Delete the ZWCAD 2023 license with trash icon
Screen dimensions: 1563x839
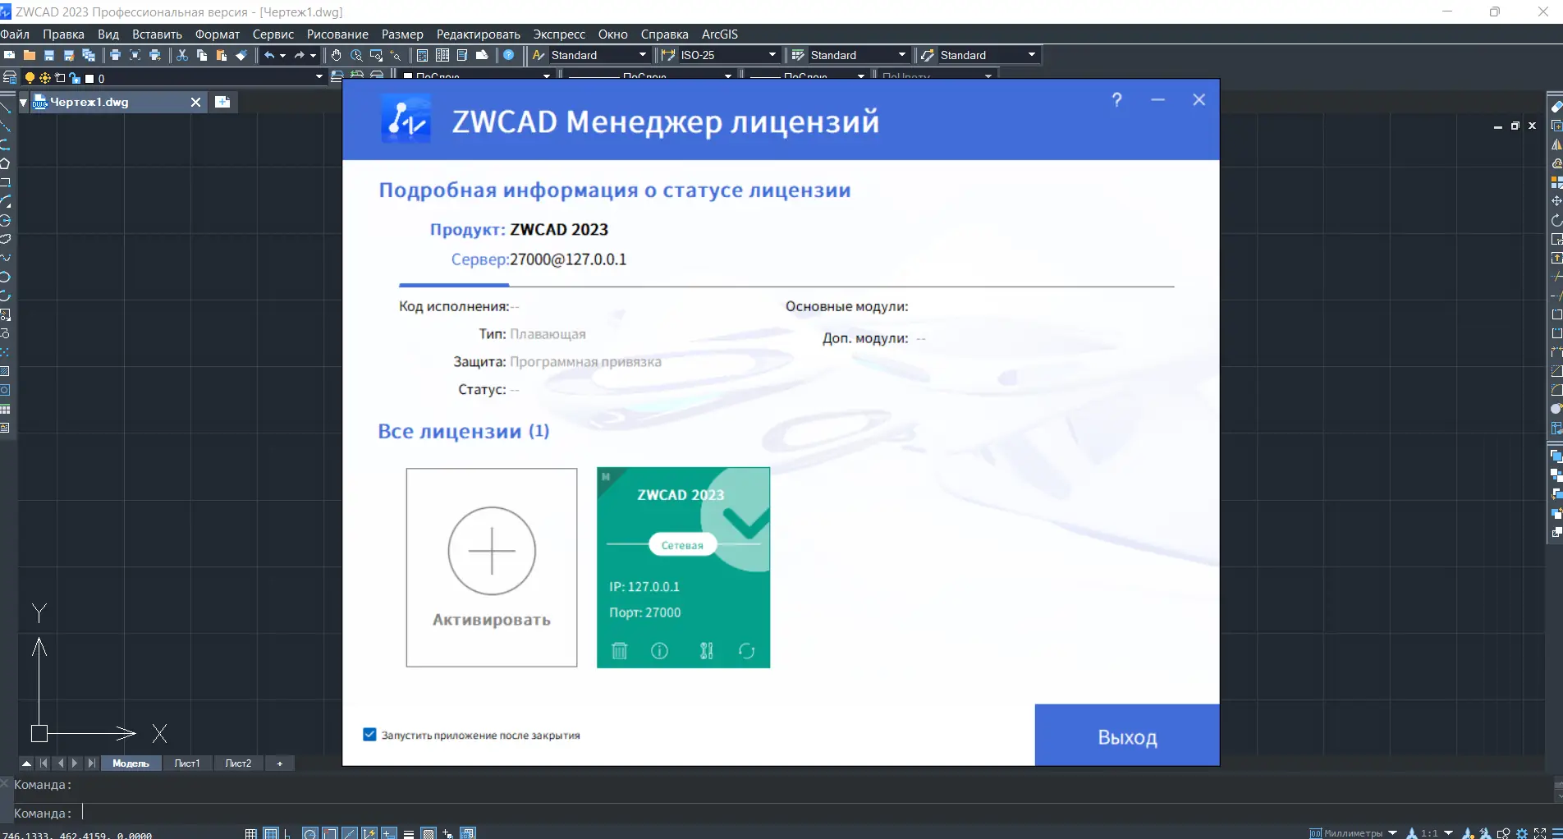tap(620, 651)
